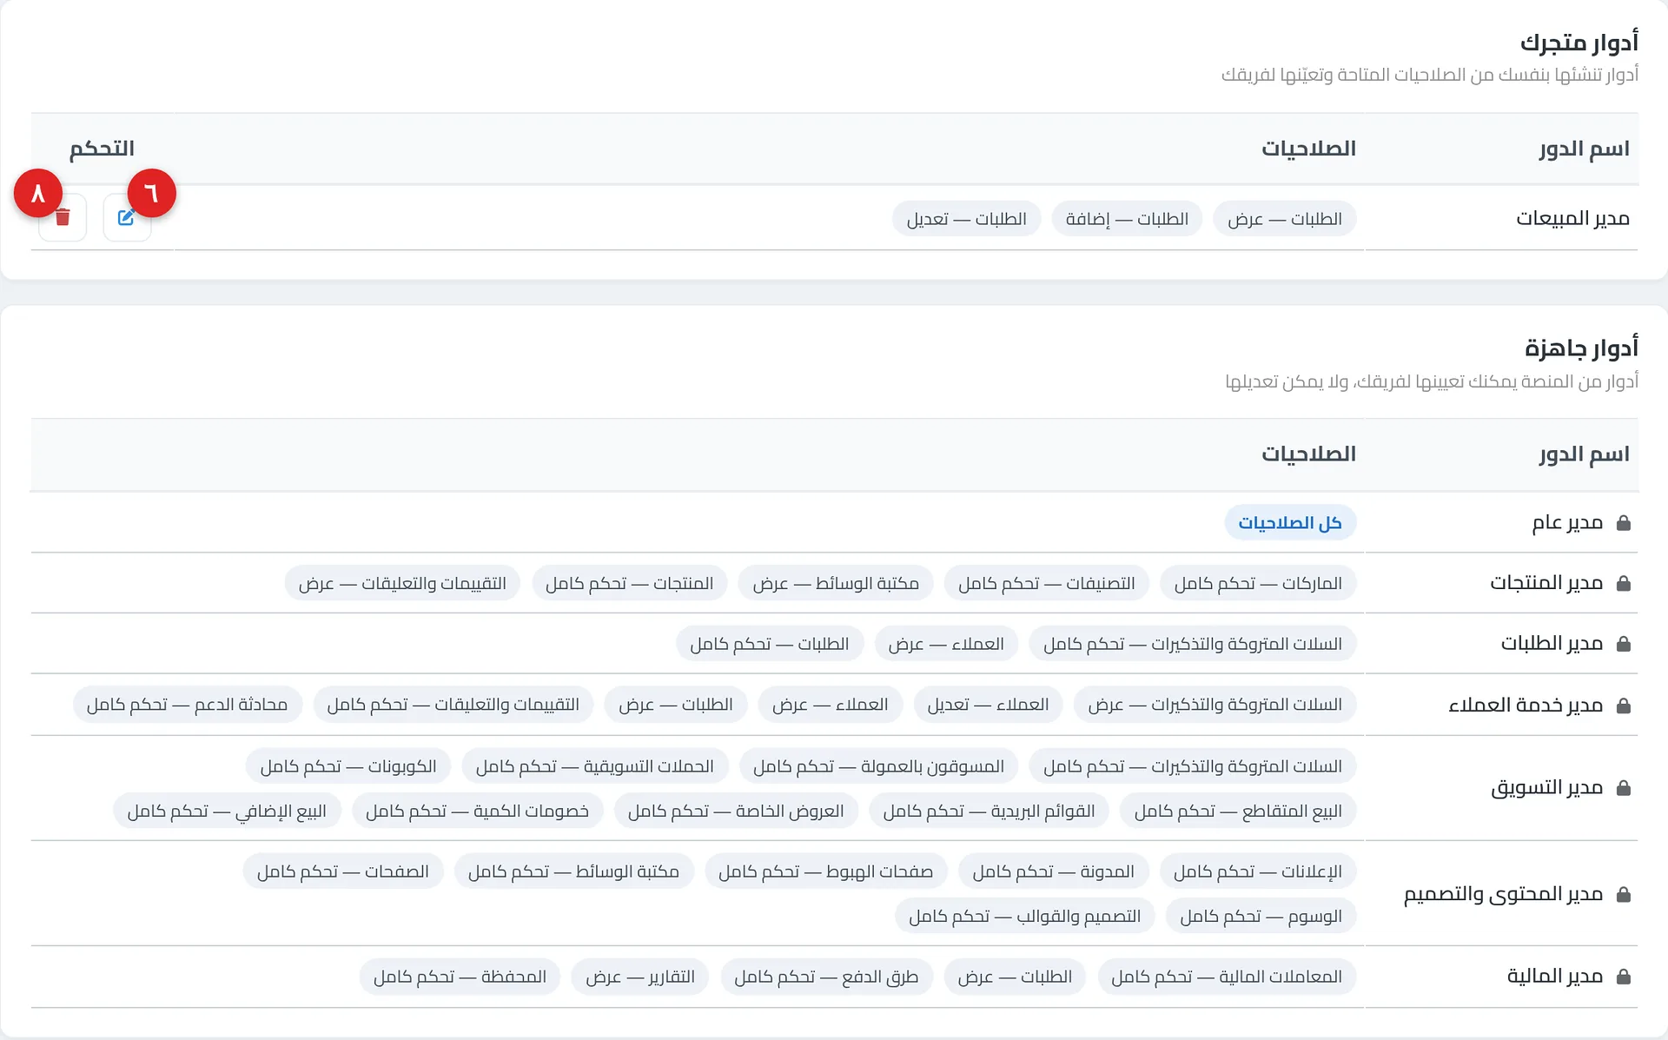Click the الطلبات — عرض tag in مدير المبيعات row
The image size is (1668, 1040).
[x=1285, y=219]
